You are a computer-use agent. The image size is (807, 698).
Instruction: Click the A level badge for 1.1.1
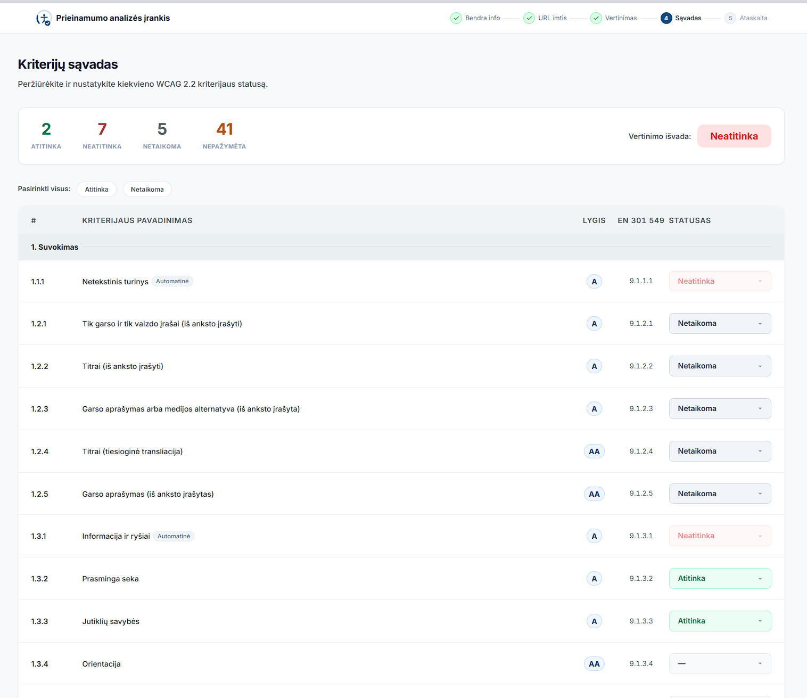coord(594,281)
